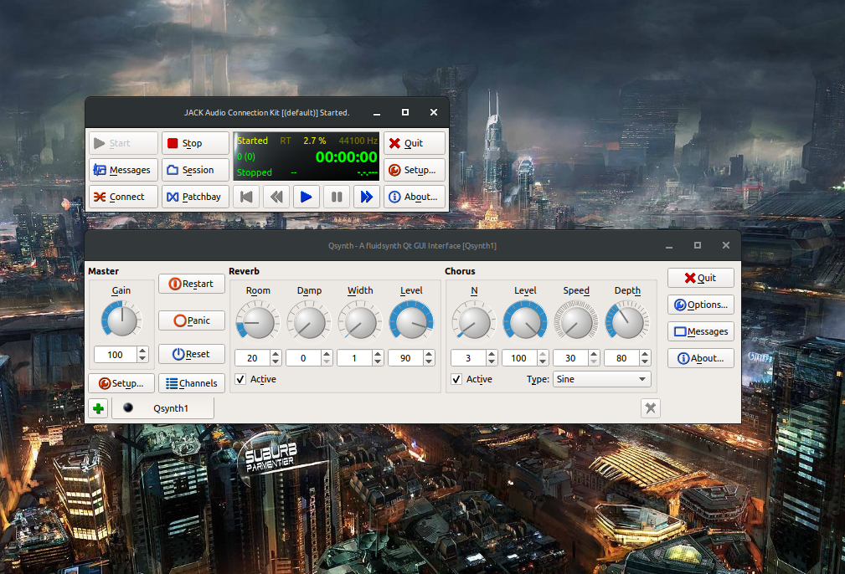Click the Chorus Speed dial
This screenshot has height=574, width=845.
pos(576,322)
